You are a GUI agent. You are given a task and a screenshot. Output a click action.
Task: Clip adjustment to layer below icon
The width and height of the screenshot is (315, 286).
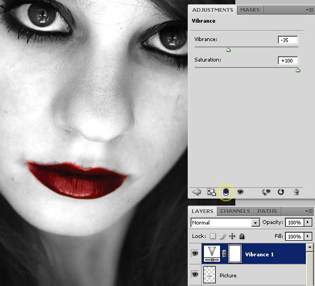[x=226, y=192]
